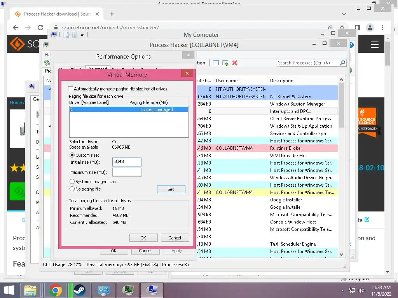
Task: Open Chrome side panel icon
Action: (x=358, y=28)
